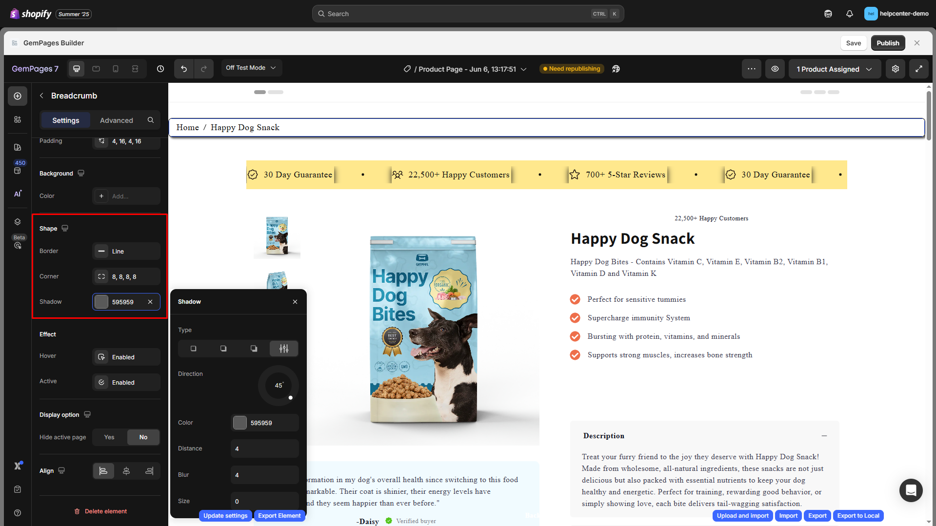Preview page with the eye icon
This screenshot has width=936, height=526.
(x=775, y=69)
